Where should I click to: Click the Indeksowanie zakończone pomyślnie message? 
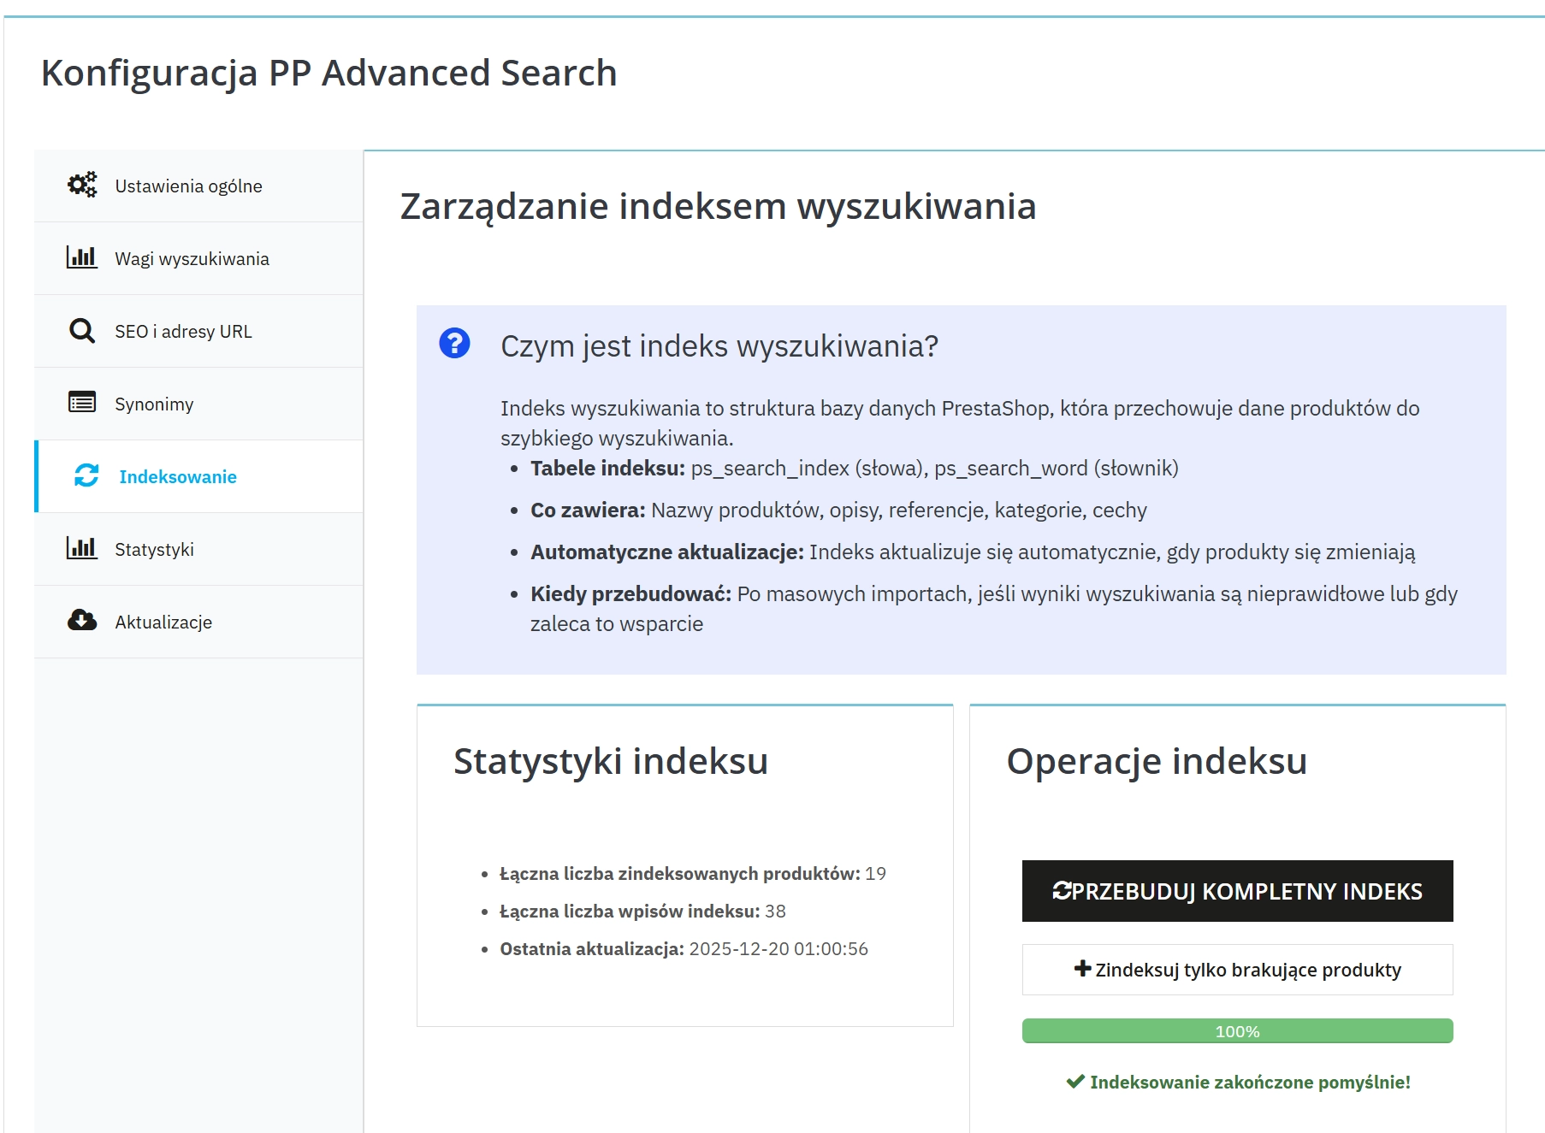click(1249, 1082)
